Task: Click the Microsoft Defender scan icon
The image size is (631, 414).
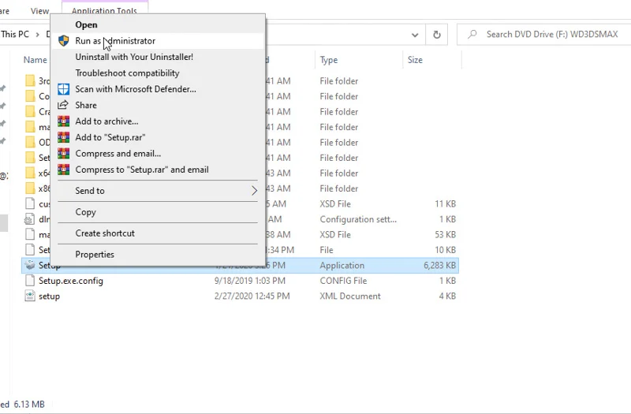Action: tap(64, 89)
